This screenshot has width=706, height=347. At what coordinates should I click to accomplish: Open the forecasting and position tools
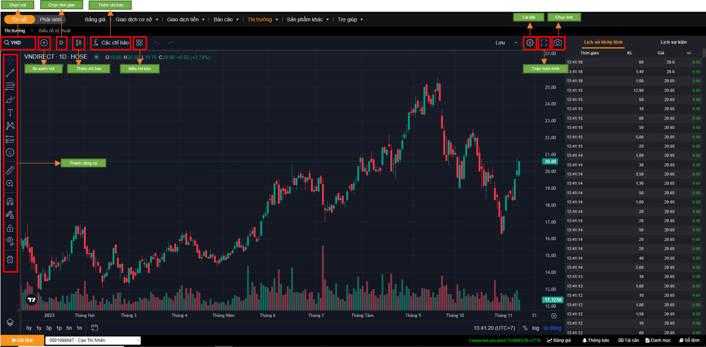pyautogui.click(x=10, y=139)
